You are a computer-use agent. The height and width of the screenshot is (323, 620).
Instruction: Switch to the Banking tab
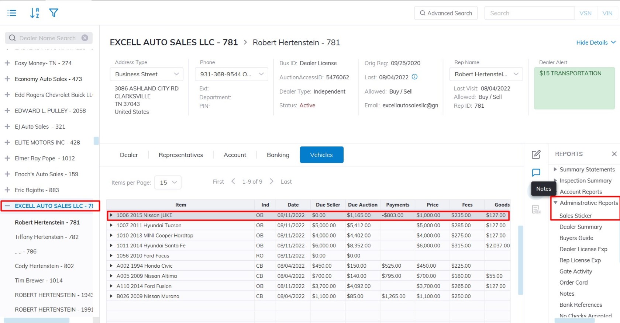click(278, 155)
